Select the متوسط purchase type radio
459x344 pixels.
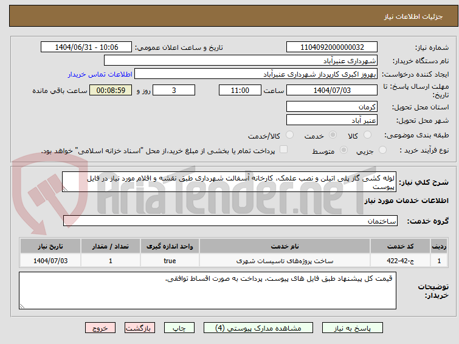pos(343,150)
